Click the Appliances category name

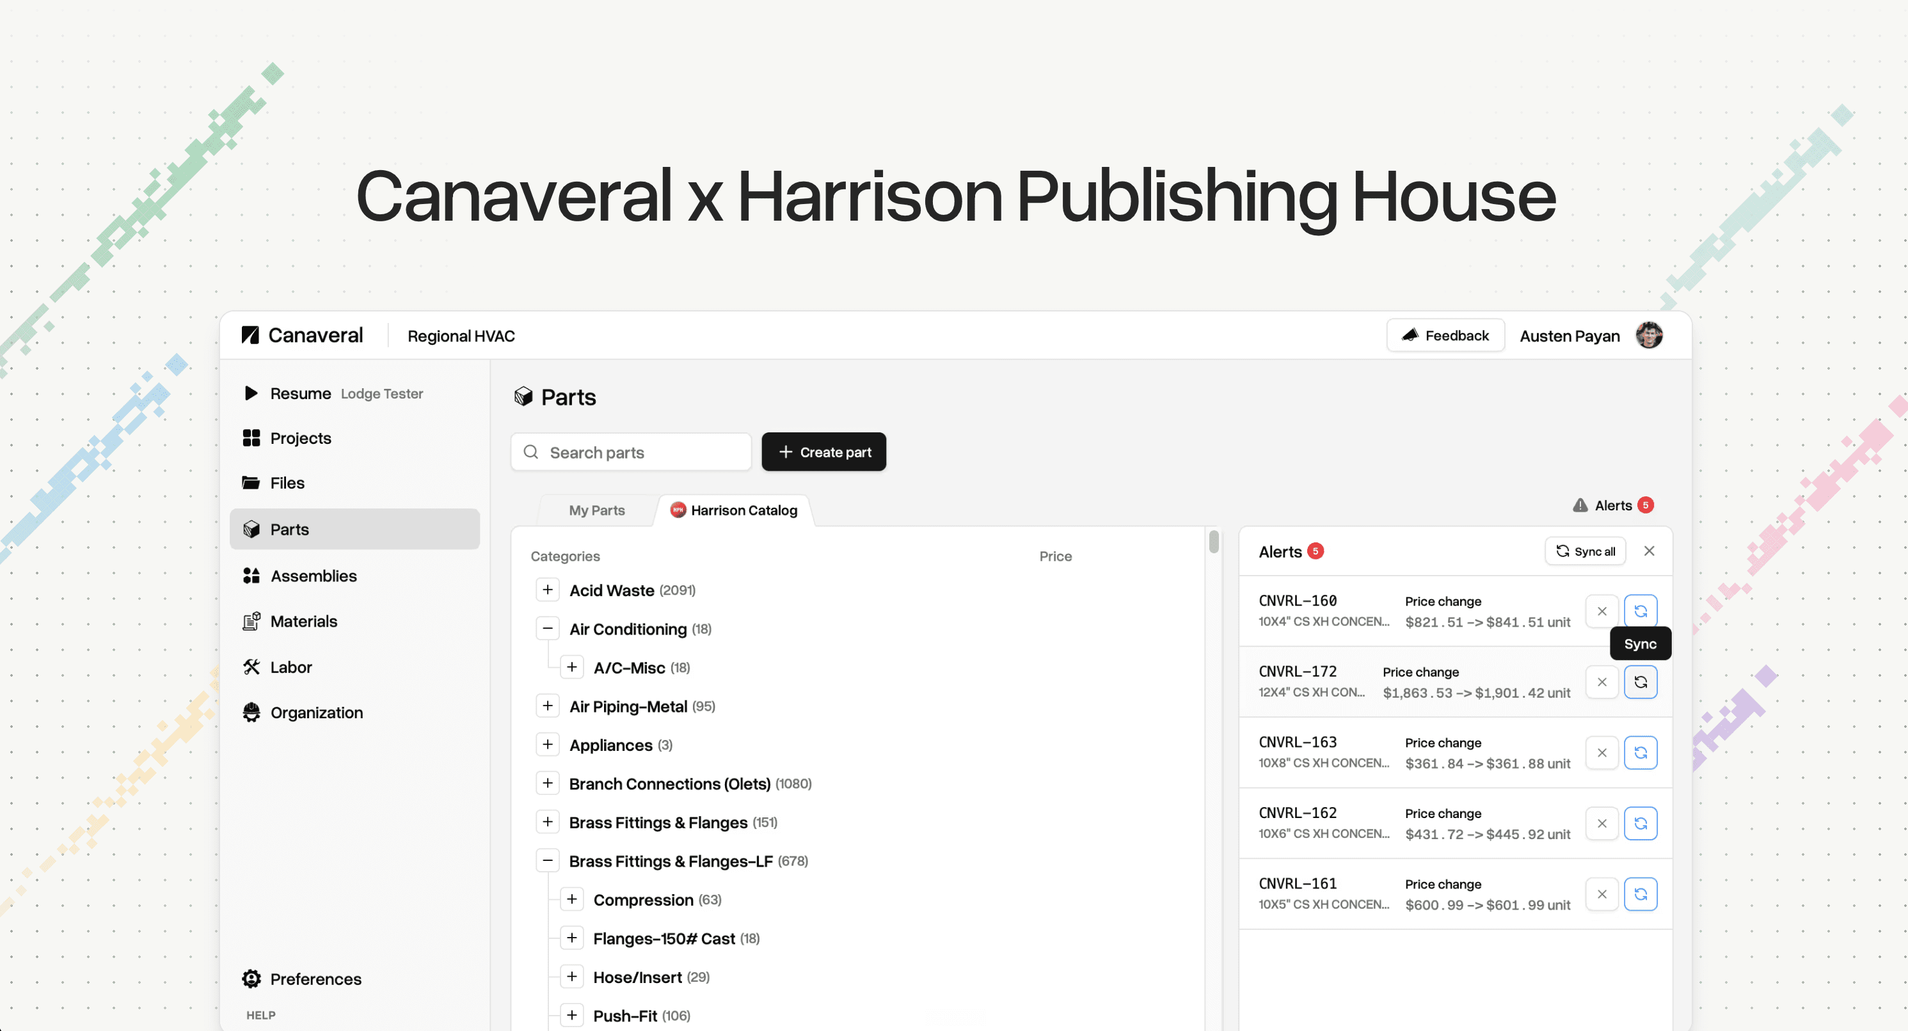tap(610, 745)
